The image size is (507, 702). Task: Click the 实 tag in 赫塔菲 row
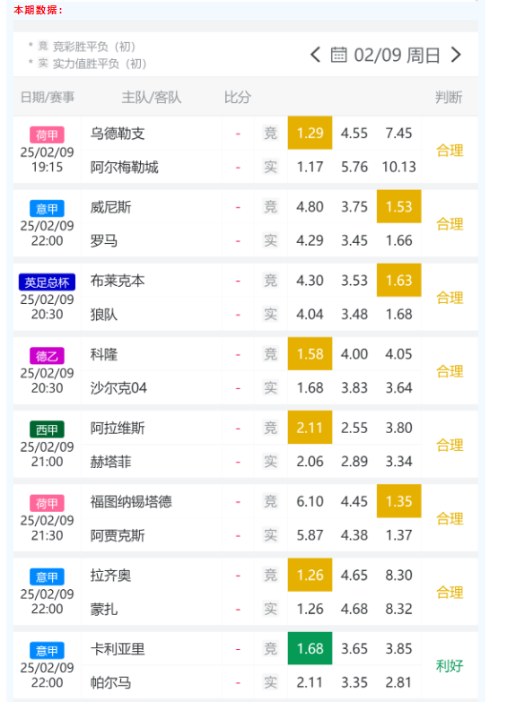270,461
